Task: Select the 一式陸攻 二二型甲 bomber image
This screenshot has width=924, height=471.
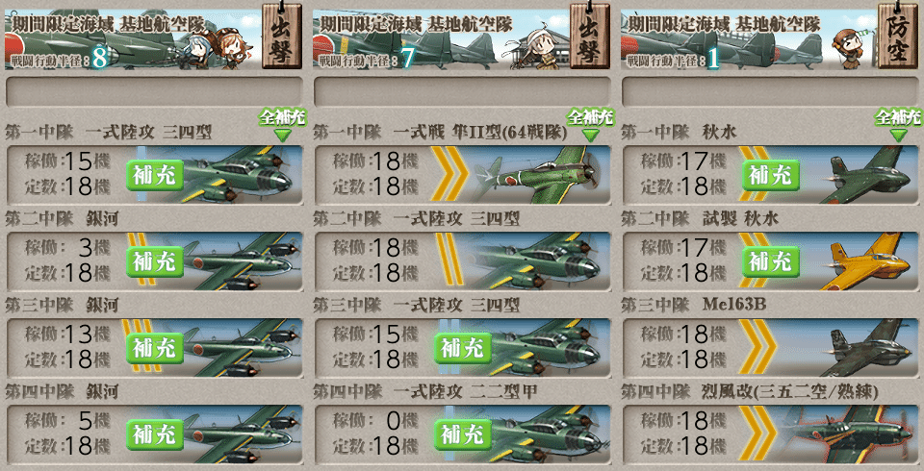Action: coord(542,434)
